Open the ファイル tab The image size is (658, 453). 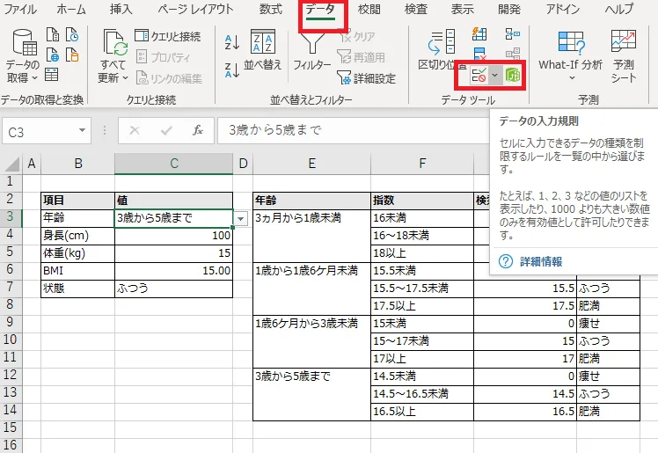[x=19, y=9]
